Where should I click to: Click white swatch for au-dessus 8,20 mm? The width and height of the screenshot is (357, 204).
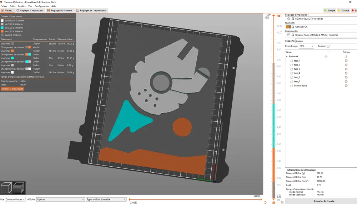[x=2, y=20]
